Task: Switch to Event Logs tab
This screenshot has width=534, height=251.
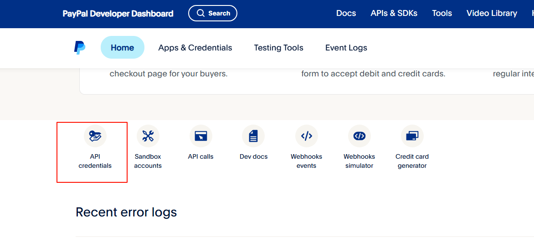Action: pos(346,48)
